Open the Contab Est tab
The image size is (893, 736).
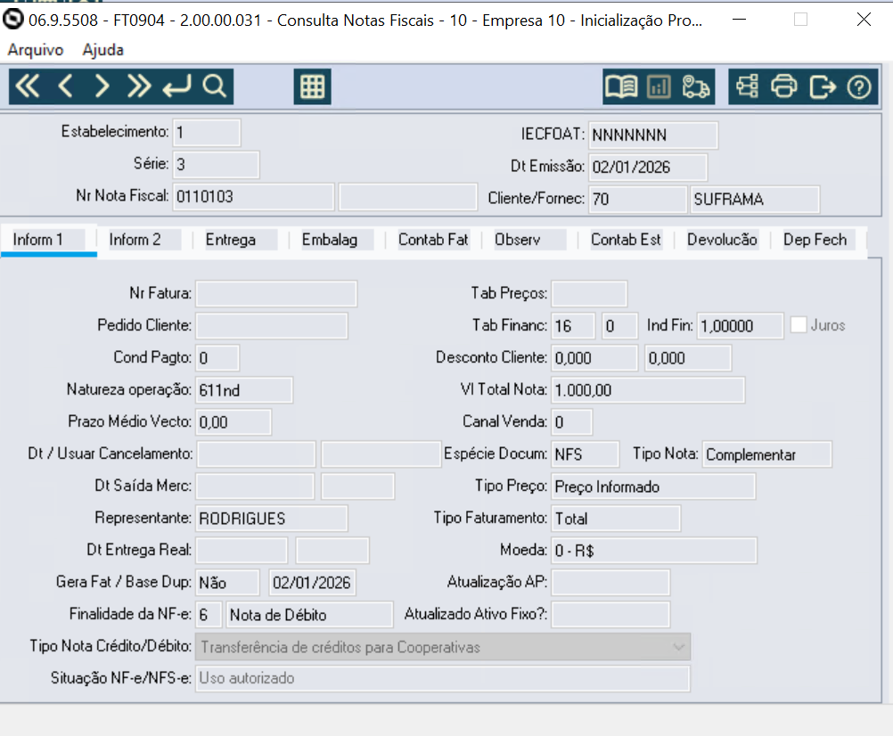point(626,240)
